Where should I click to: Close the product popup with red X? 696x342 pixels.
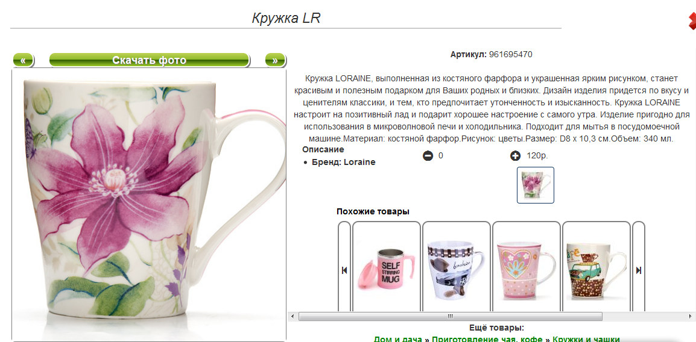click(x=692, y=22)
